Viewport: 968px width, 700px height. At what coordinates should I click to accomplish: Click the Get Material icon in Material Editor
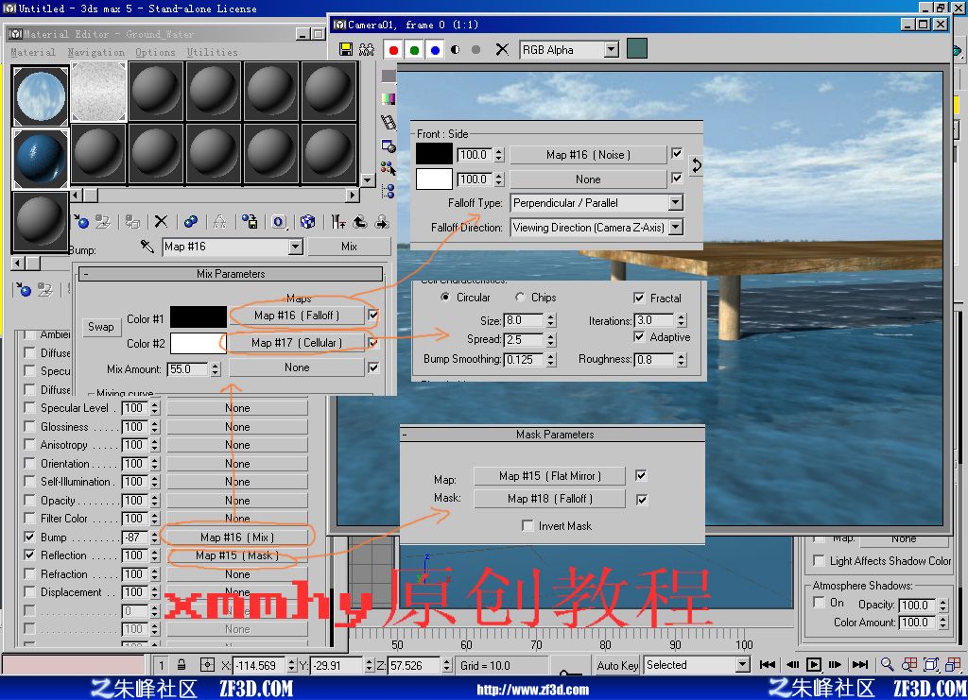pos(81,221)
